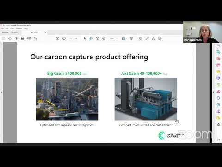
Task: Click the Save file icon in the toolbar
Action: click(x=3, y=39)
